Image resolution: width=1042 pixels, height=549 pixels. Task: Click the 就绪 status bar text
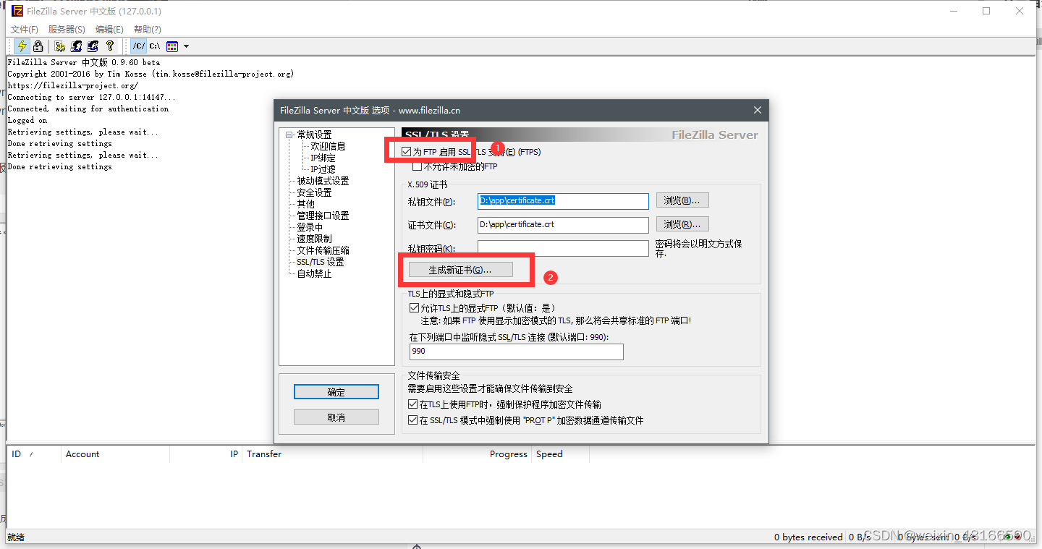click(x=15, y=537)
